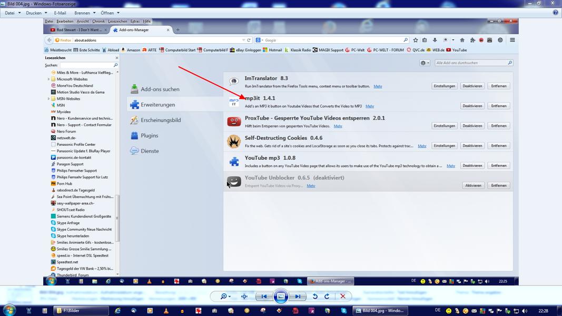This screenshot has height=316, width=562.
Task: Open the Firefox hamburger menu
Action: point(512,40)
